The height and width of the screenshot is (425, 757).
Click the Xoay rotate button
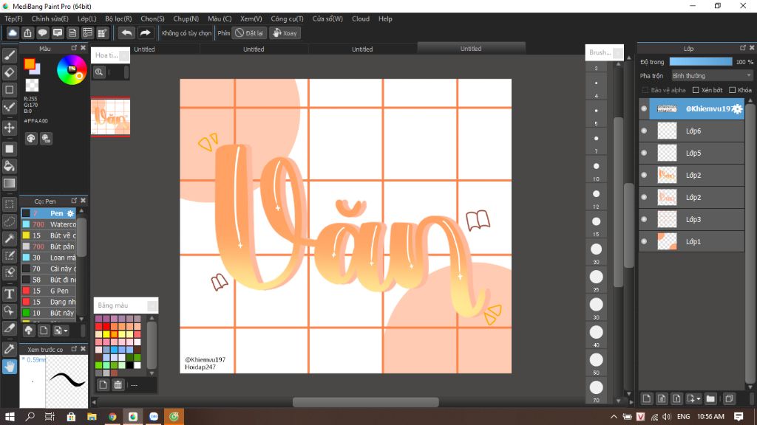285,32
